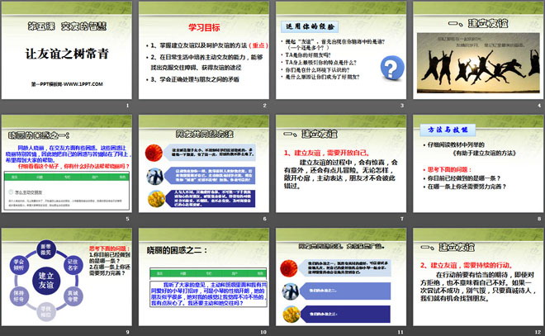Click the blue bordered text box on slide 10
Viewport: 545px width, 336px height.
pyautogui.click(x=208, y=294)
